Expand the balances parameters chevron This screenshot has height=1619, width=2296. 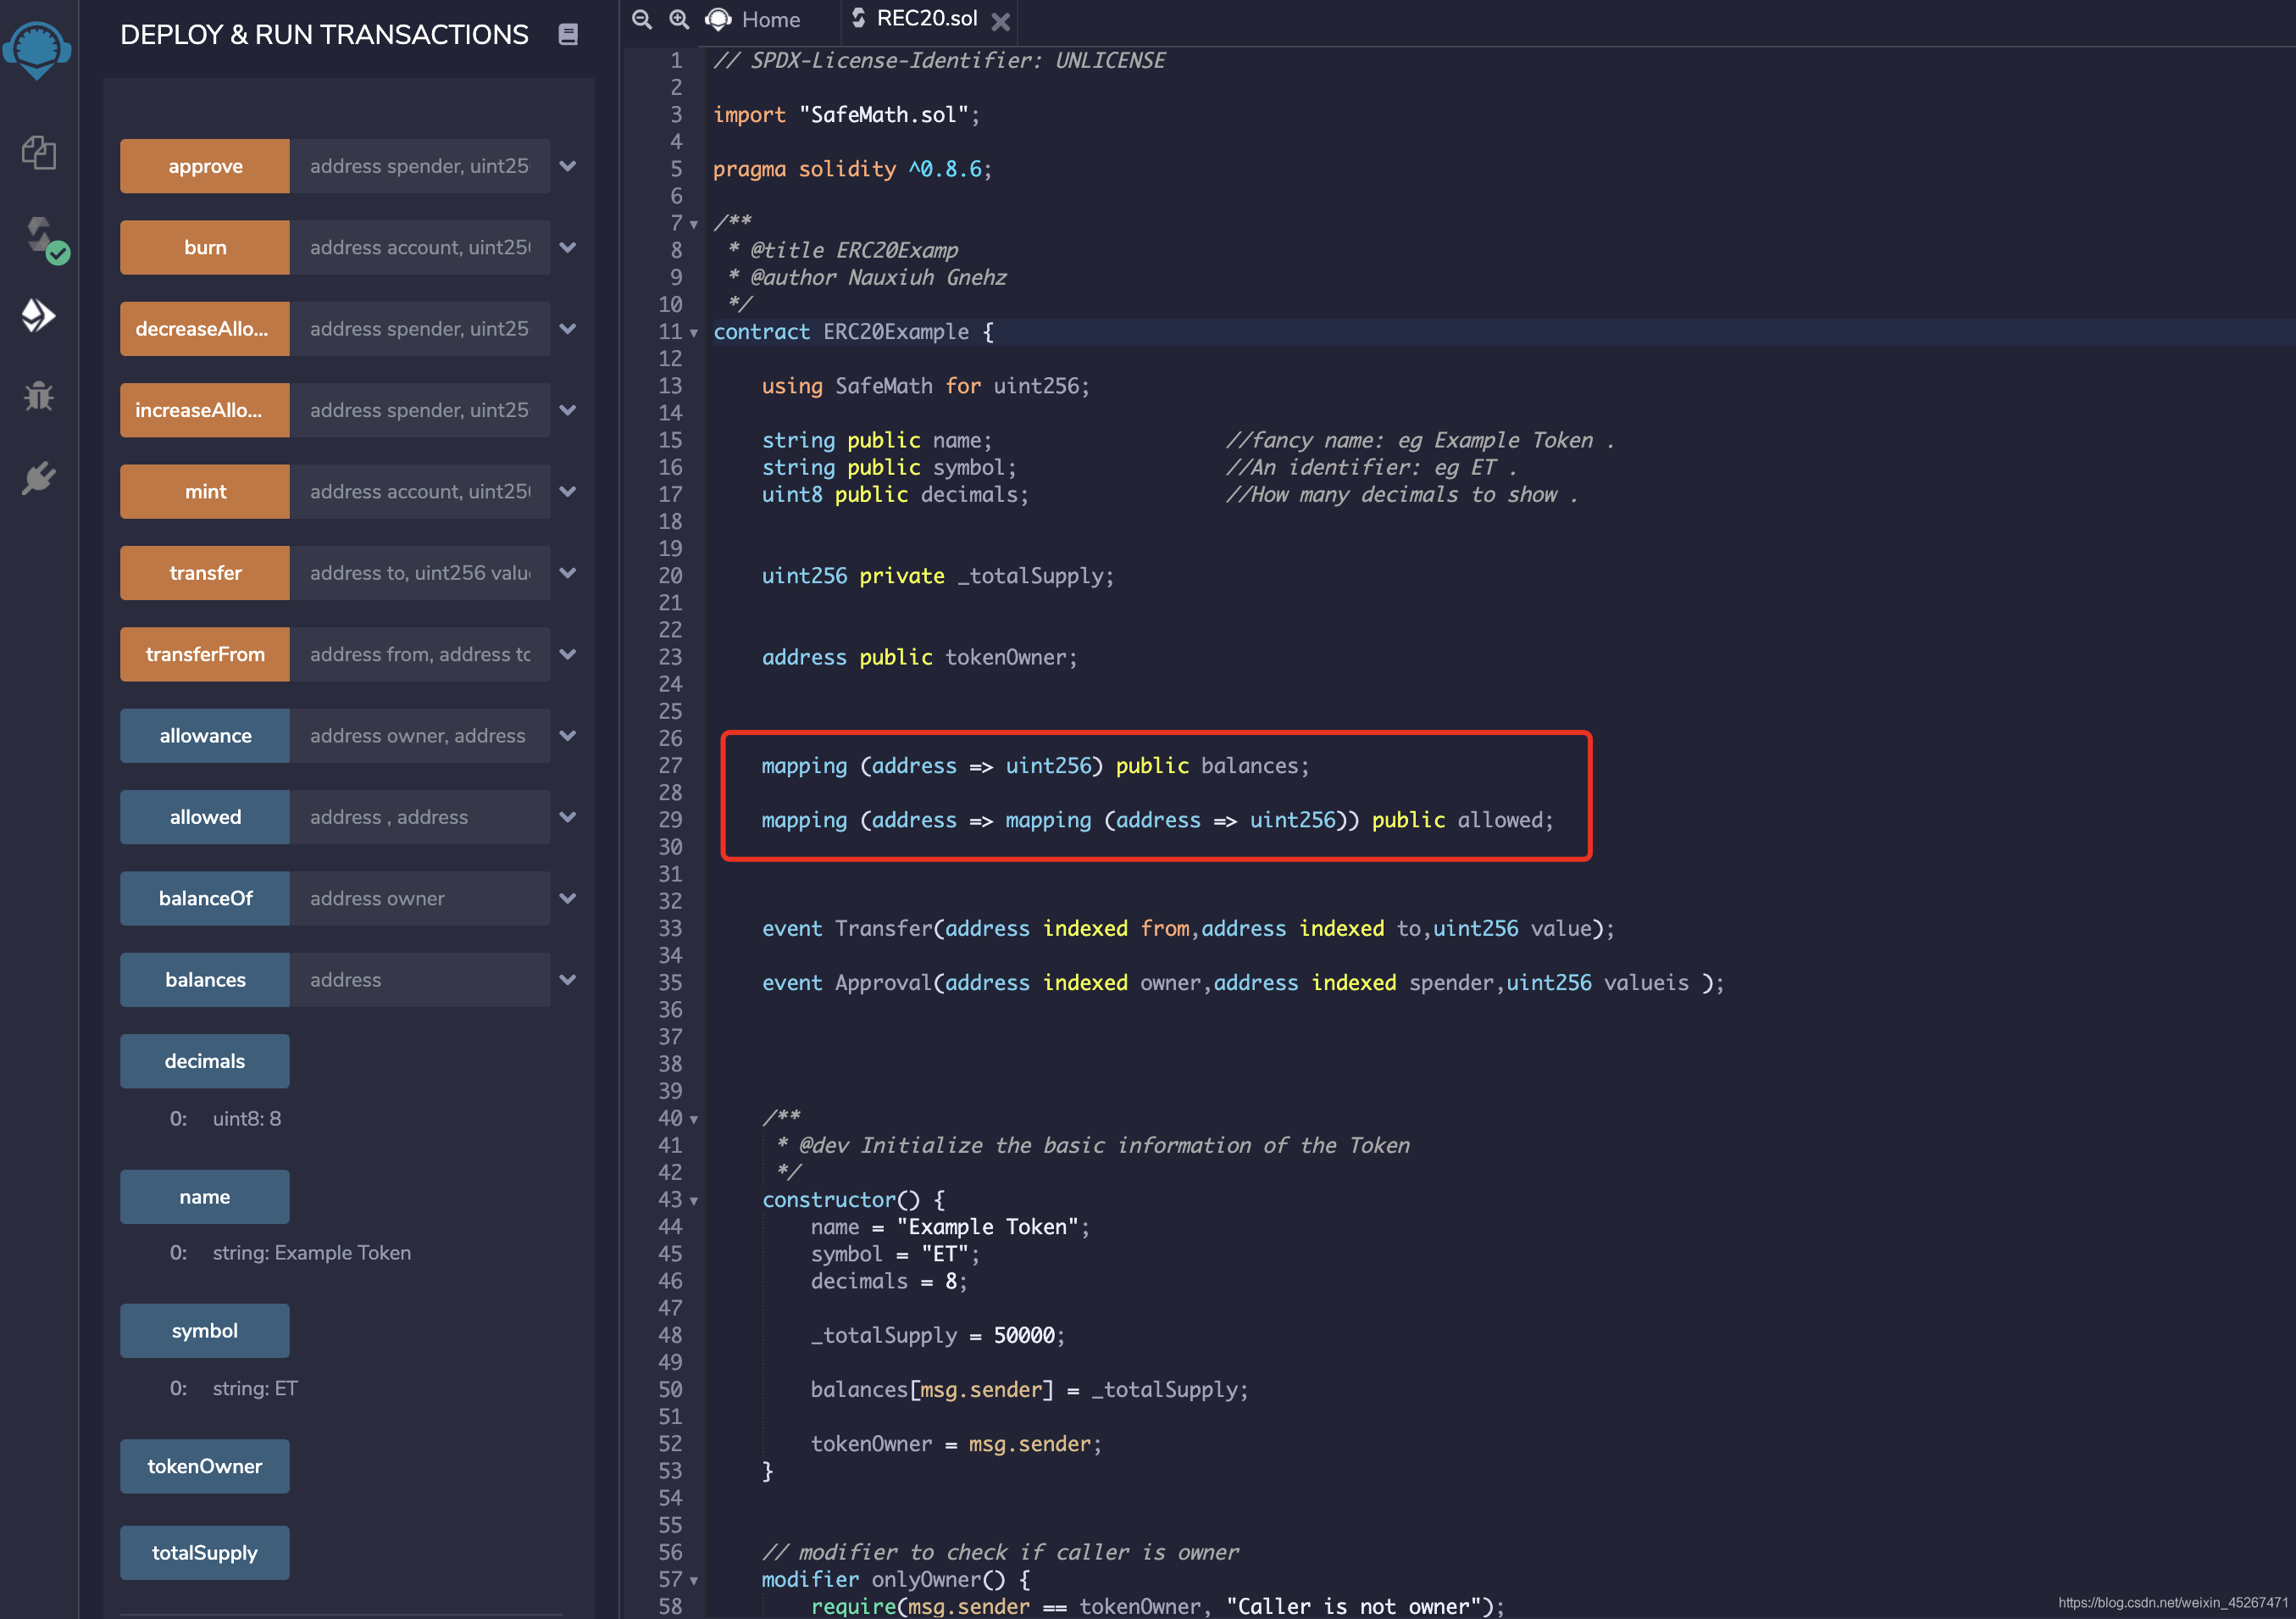[568, 980]
